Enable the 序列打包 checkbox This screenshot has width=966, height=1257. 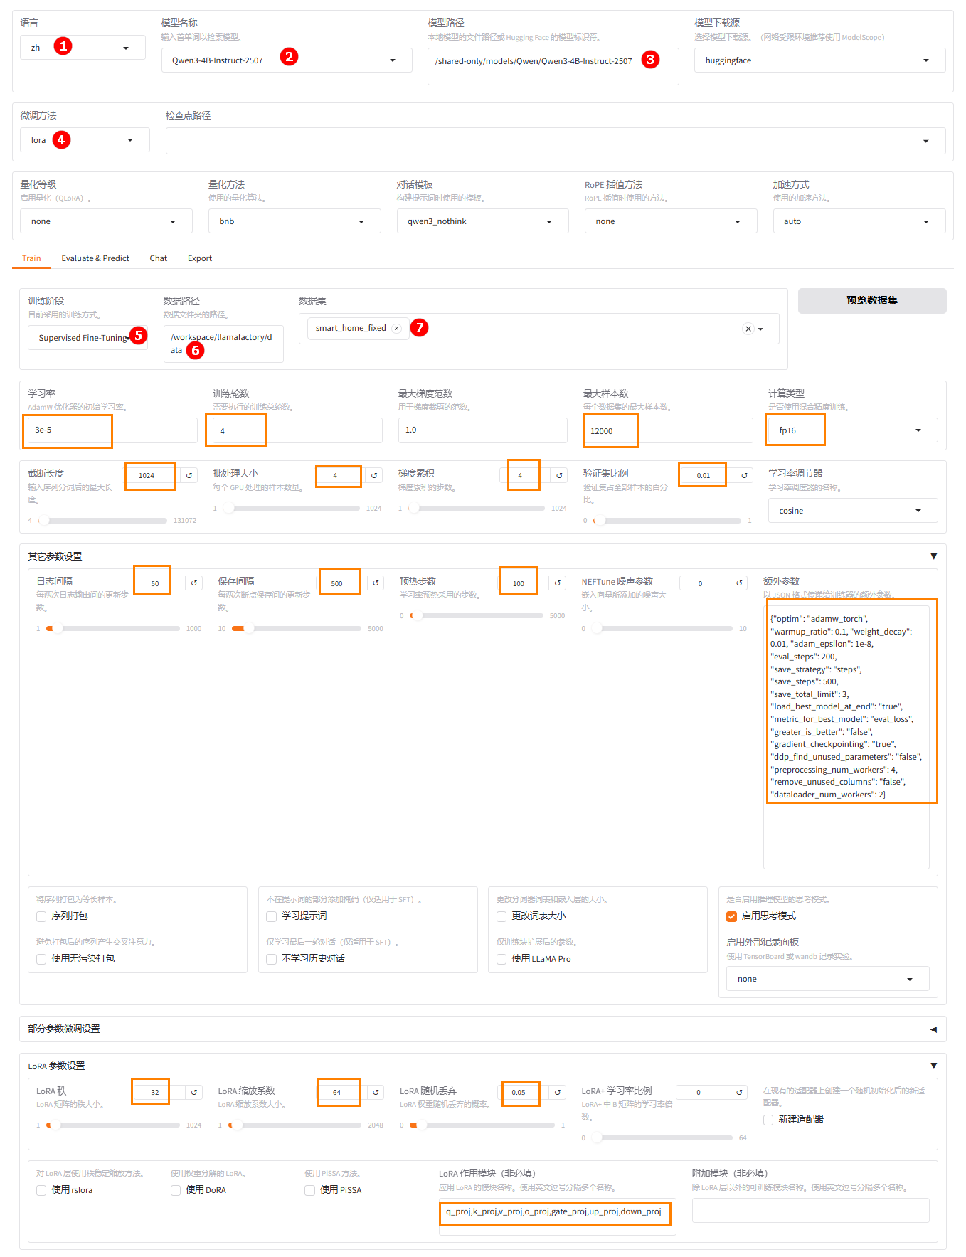tap(41, 916)
